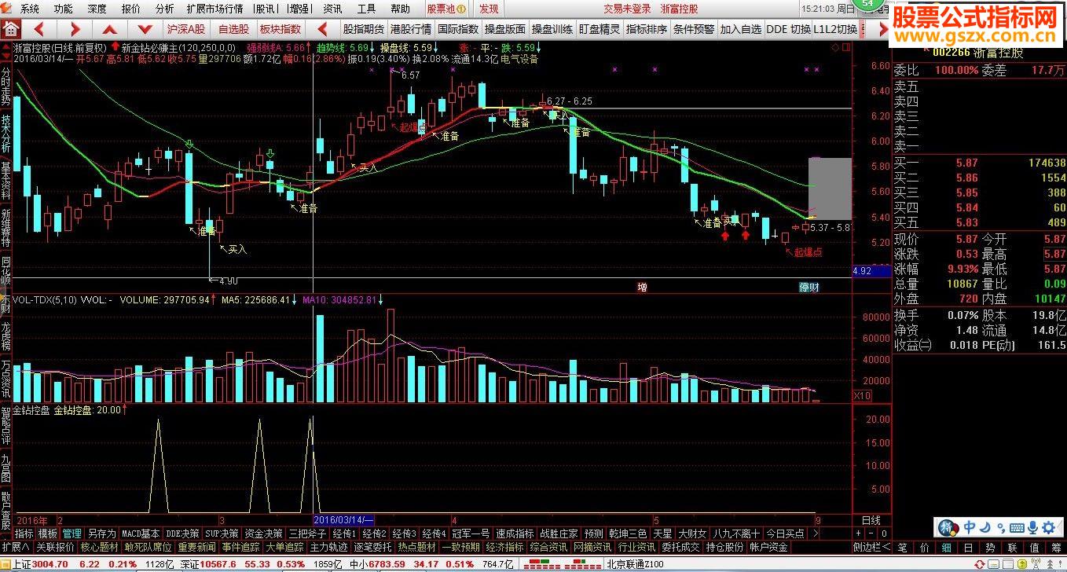Switch IME to Chinese with 中 icon
Image resolution: width=1067 pixels, height=572 pixels.
[970, 528]
